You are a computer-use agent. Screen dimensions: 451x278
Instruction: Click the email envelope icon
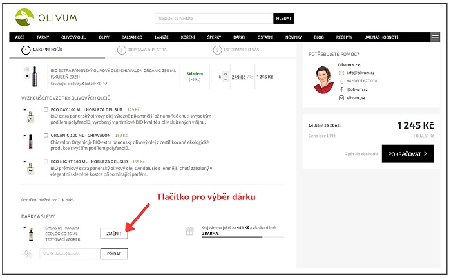pos(341,73)
